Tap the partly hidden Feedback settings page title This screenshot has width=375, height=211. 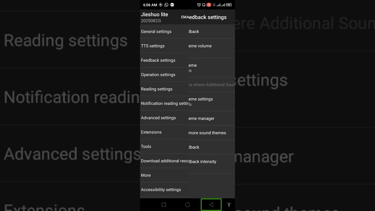pyautogui.click(x=207, y=17)
